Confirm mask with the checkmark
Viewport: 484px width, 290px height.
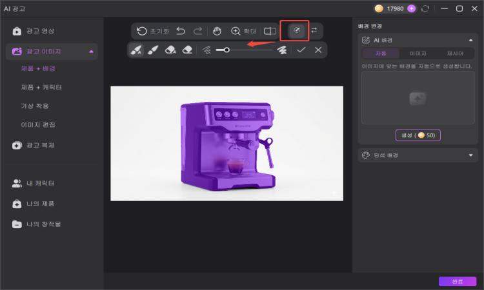(301, 50)
